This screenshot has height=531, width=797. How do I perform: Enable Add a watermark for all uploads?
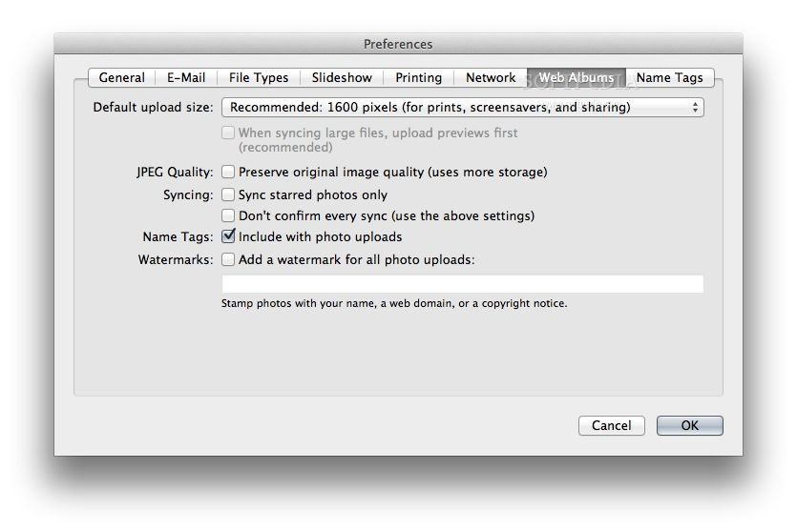[x=228, y=259]
